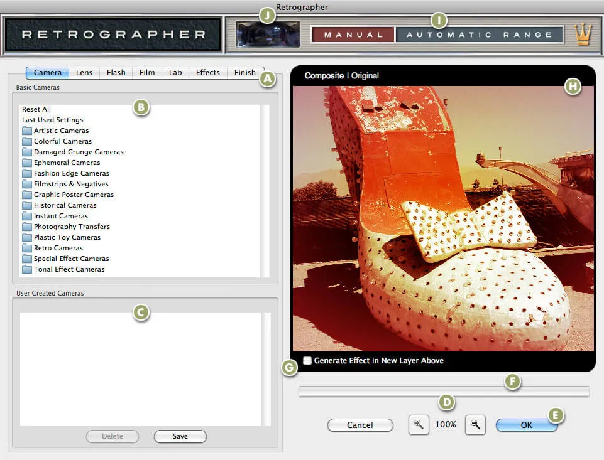The height and width of the screenshot is (460, 604).
Task: Open the Instant Cameras folder
Action: pyautogui.click(x=60, y=216)
